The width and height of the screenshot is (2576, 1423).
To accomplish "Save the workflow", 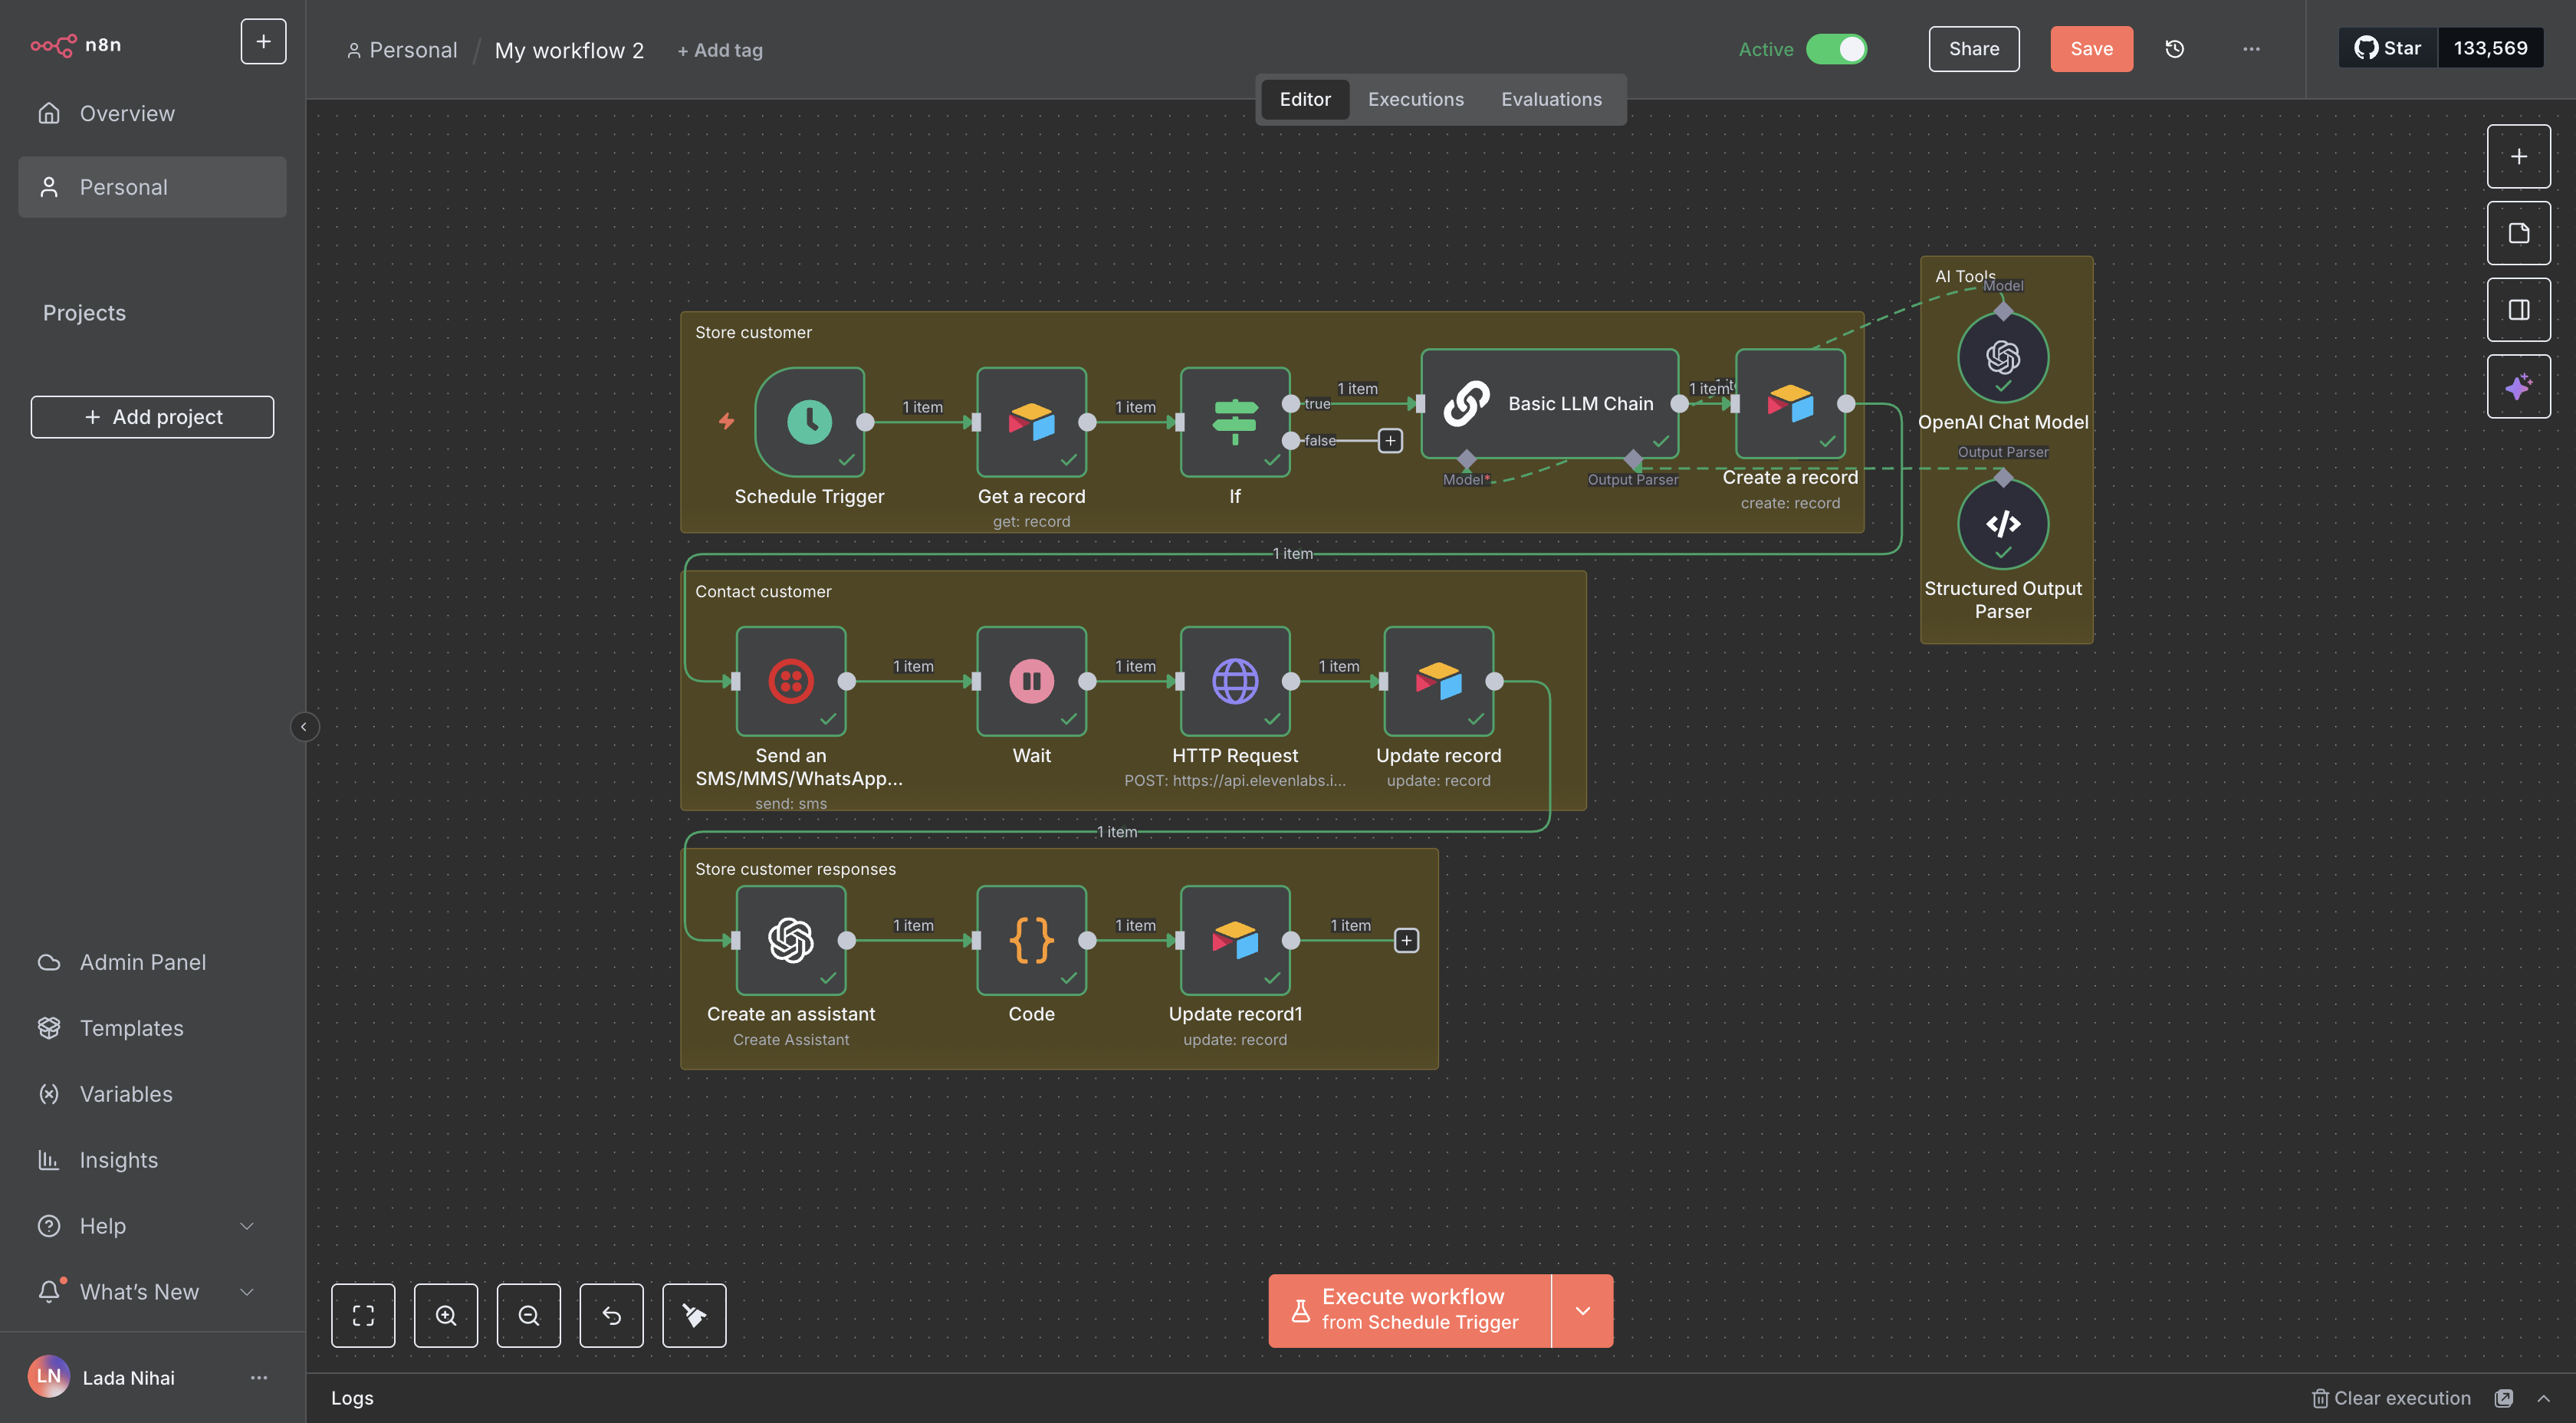I will click(x=2091, y=49).
